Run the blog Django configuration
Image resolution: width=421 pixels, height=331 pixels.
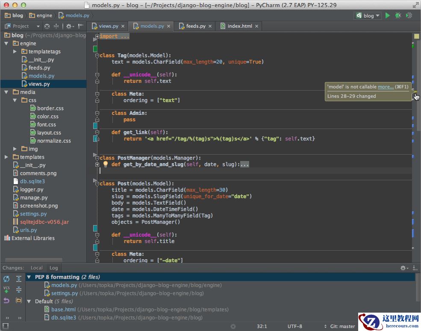(x=387, y=15)
